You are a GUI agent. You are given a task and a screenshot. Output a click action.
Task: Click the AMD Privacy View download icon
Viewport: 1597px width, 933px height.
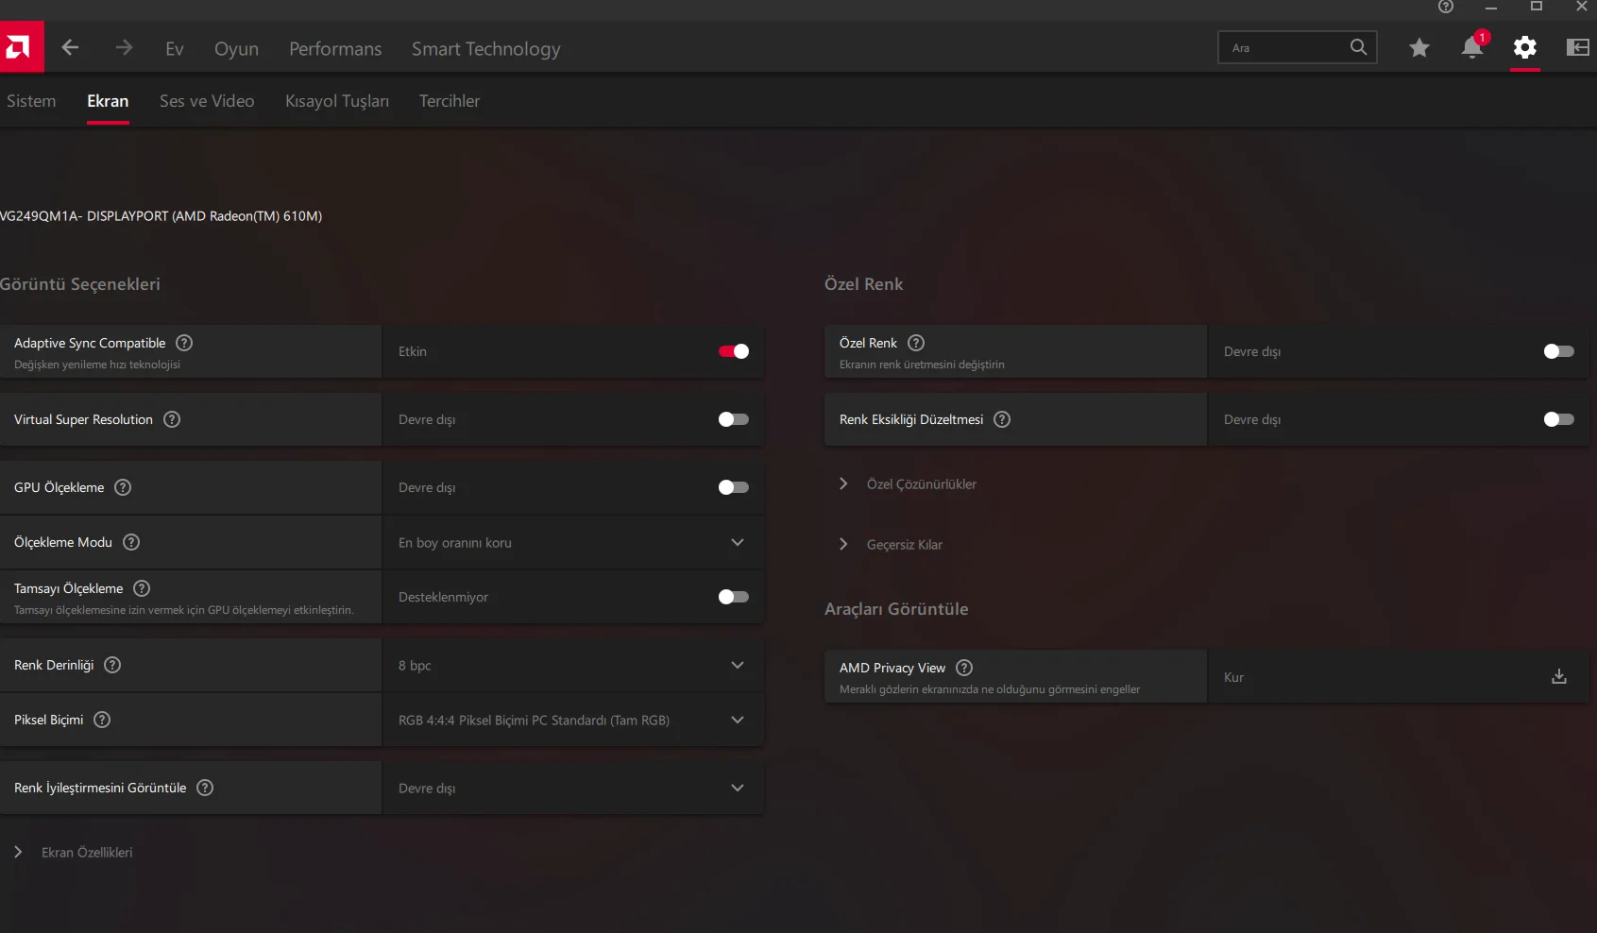tap(1559, 677)
